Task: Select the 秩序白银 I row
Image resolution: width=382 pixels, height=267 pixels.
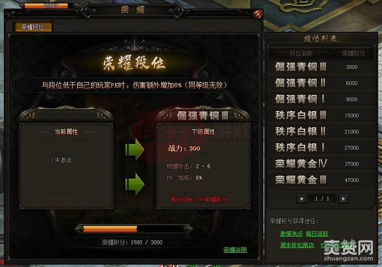Action: (322, 147)
